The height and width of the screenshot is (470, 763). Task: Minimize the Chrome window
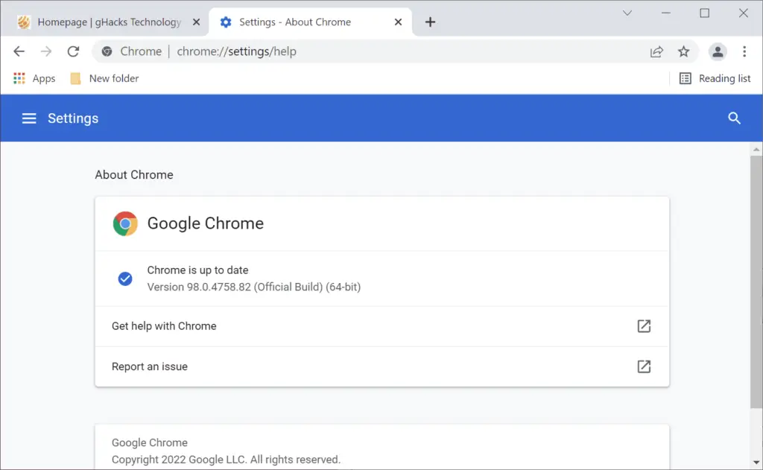coord(666,13)
